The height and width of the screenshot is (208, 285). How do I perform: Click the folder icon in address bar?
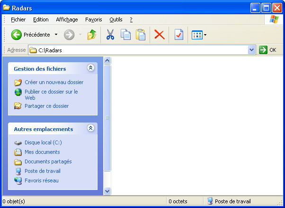pos(33,50)
